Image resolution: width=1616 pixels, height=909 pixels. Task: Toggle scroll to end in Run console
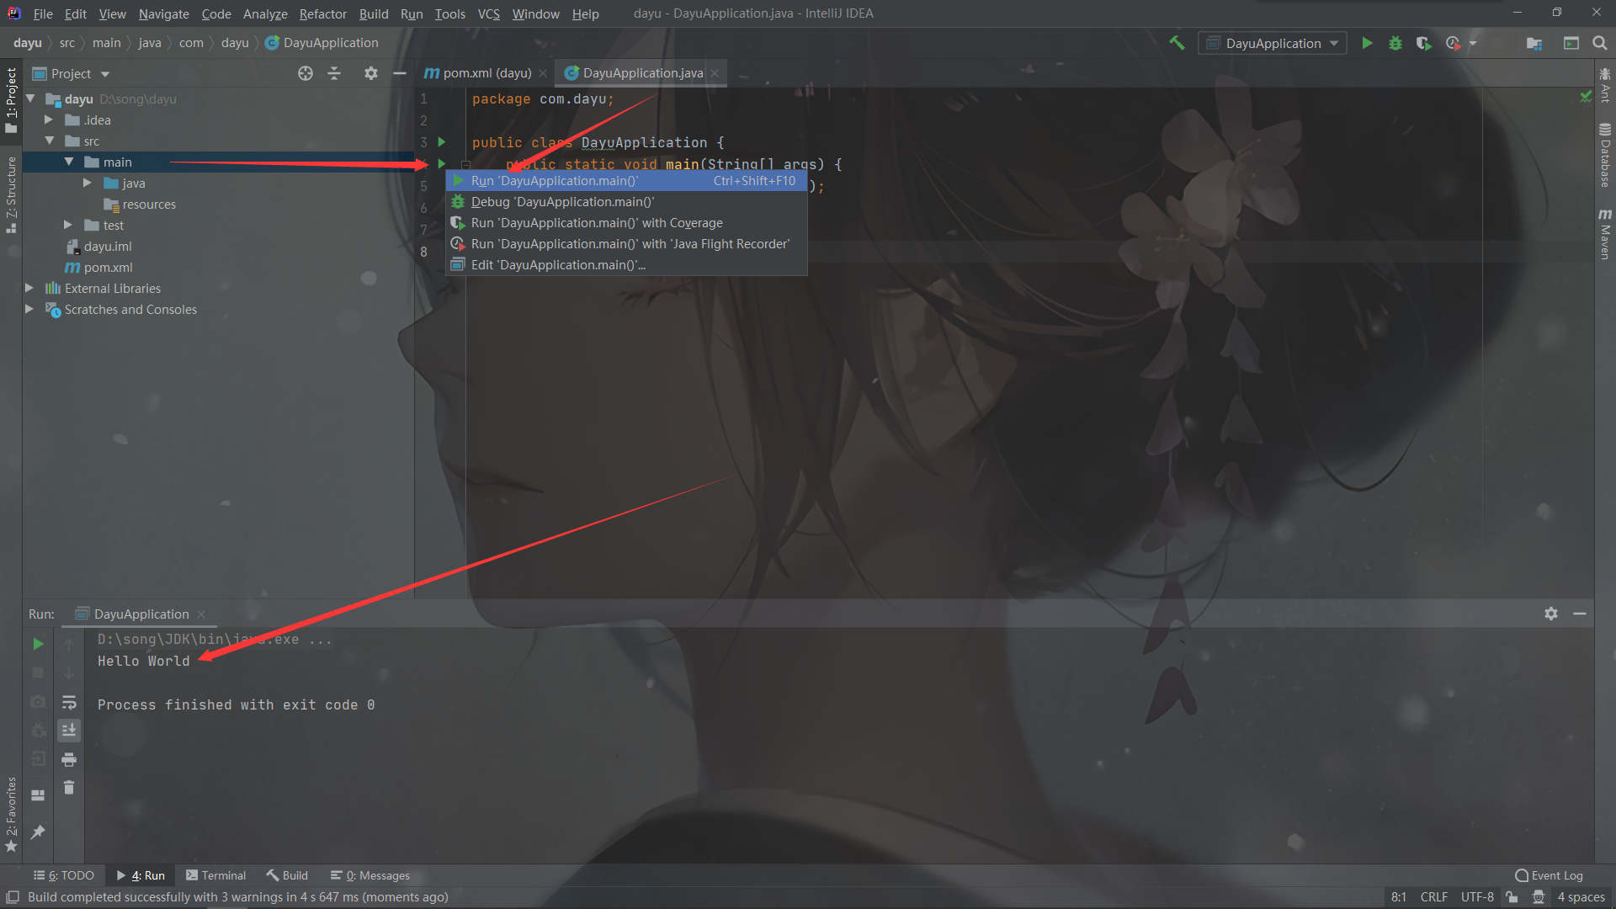pos(69,730)
